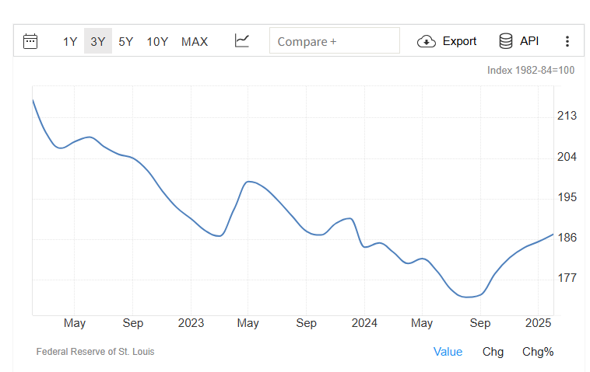Click the Export button label
590x372 pixels.
click(x=459, y=41)
